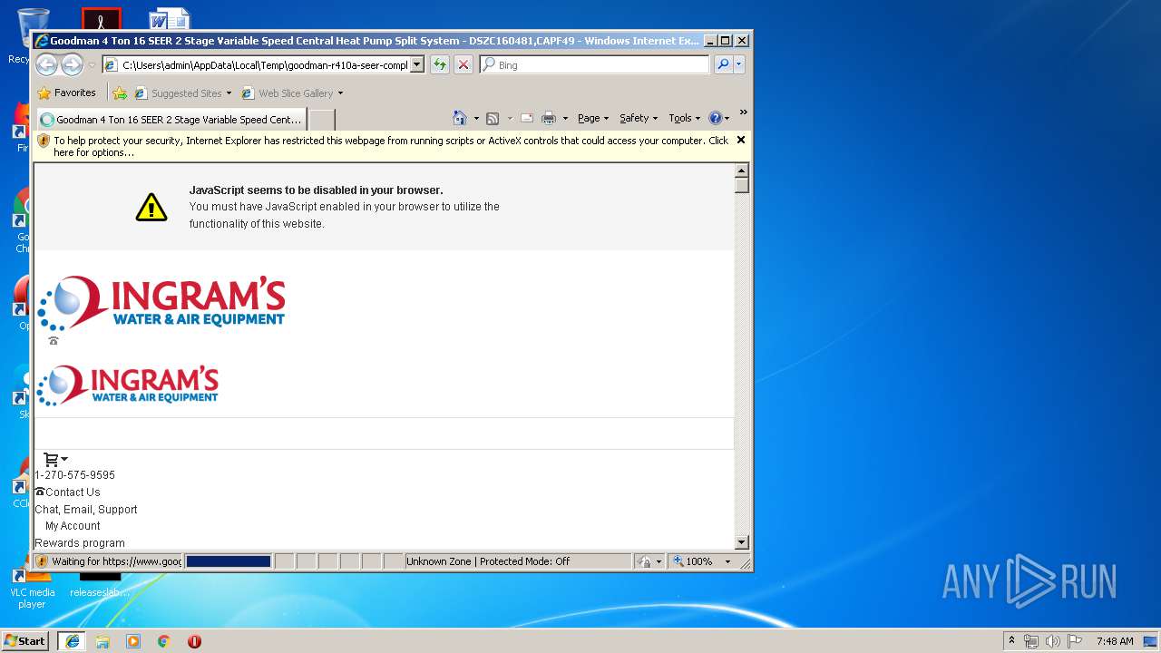Click the small telephone icon under logo
Viewport: 1161px width, 653px height.
(54, 341)
